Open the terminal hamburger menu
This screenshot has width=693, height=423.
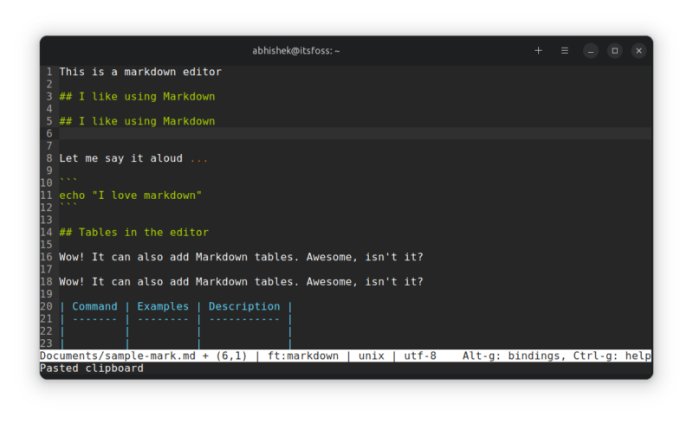coord(565,51)
